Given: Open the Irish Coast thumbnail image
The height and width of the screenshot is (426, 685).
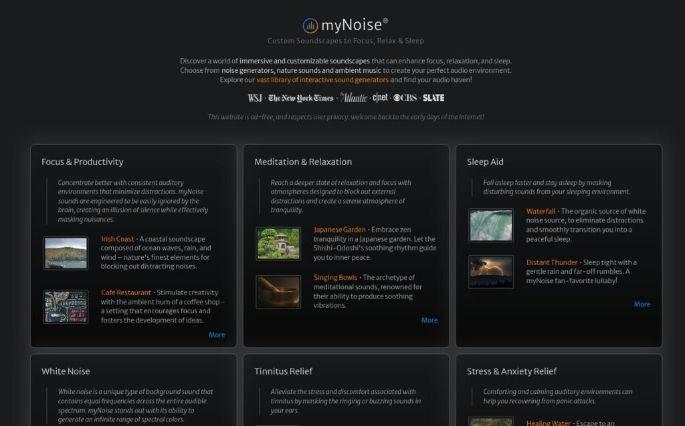Looking at the screenshot, I should 66,253.
